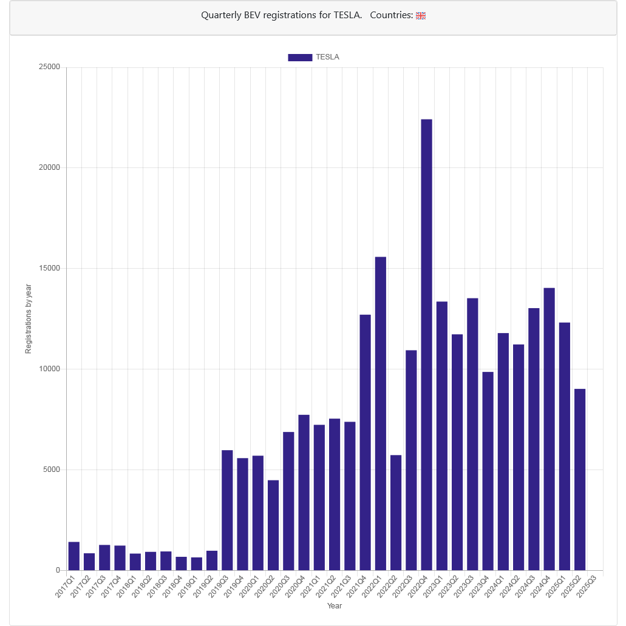Select the 2022Q2 bar
This screenshot has width=626, height=626.
(x=396, y=513)
